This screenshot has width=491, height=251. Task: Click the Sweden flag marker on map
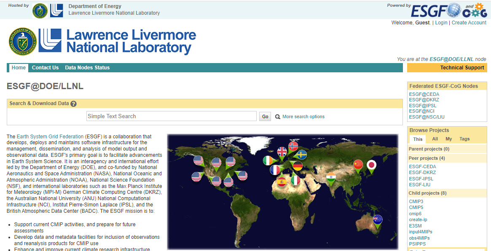click(302, 155)
